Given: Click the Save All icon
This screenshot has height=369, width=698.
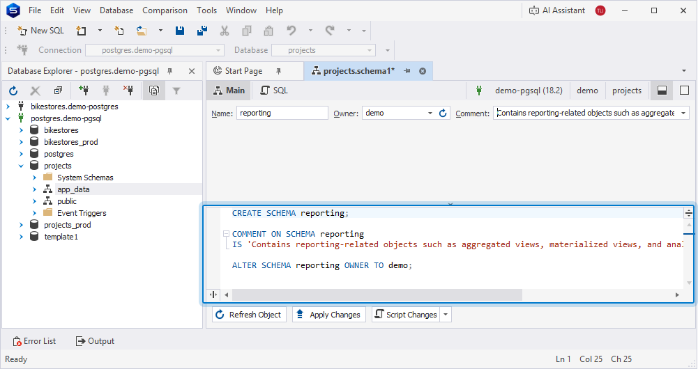Looking at the screenshot, I should (x=202, y=31).
